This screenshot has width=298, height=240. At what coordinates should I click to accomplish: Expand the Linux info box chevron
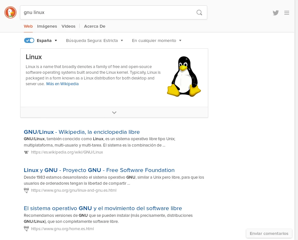point(114,113)
